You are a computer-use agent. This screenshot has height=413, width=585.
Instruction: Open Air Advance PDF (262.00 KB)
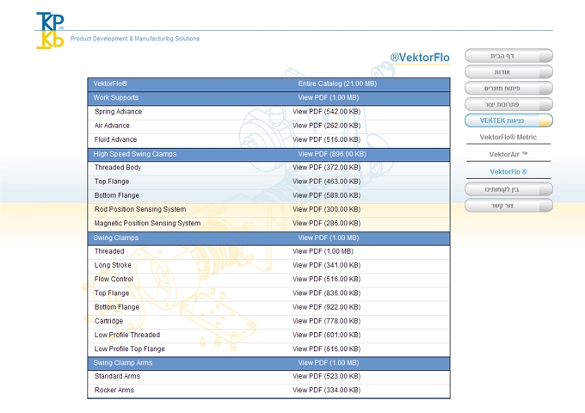coord(326,126)
